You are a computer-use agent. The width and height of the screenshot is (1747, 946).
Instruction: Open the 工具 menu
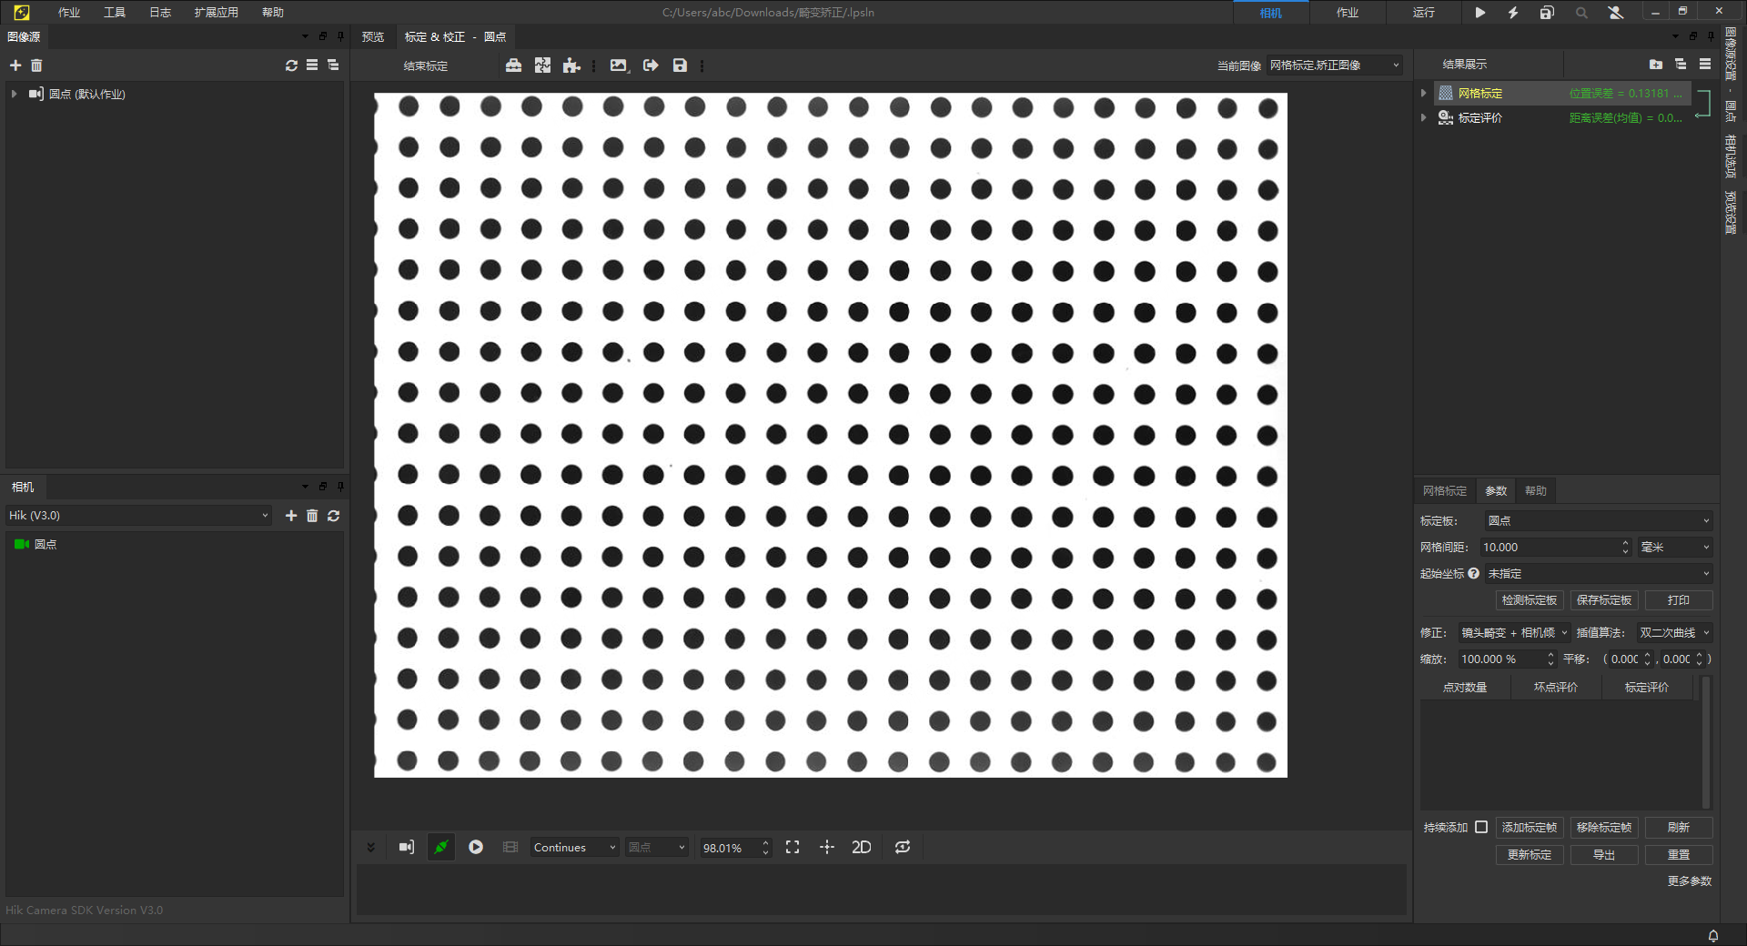(115, 13)
